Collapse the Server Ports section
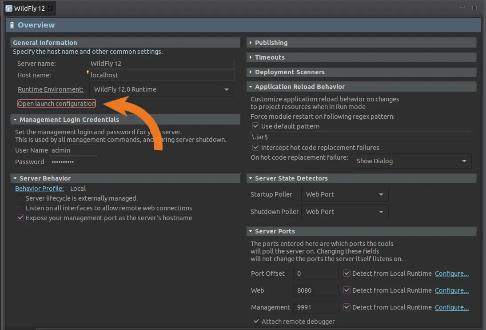Image resolution: width=486 pixels, height=330 pixels. 251,231
